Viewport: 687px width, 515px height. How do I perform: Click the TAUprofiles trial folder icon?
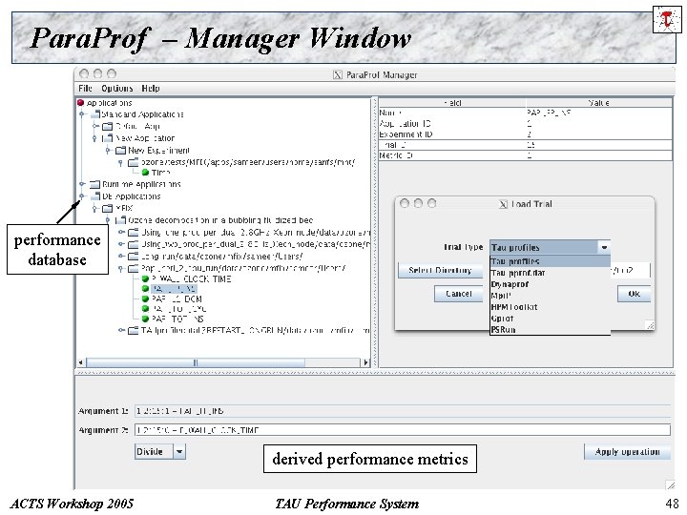pos(134,331)
